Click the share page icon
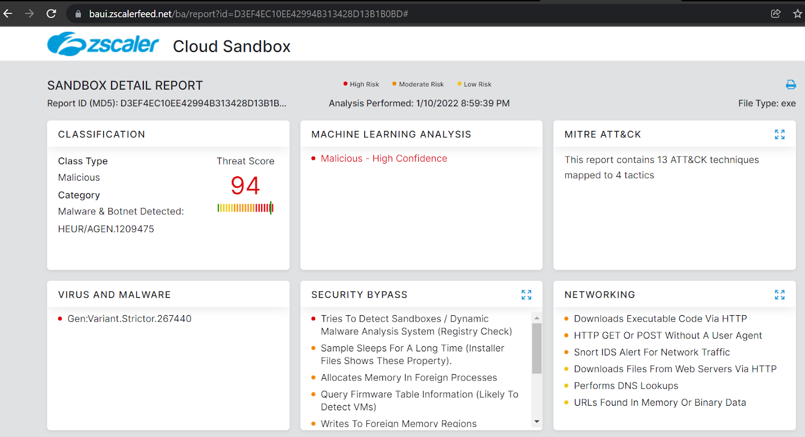Image resolution: width=805 pixels, height=437 pixels. pyautogui.click(x=776, y=14)
